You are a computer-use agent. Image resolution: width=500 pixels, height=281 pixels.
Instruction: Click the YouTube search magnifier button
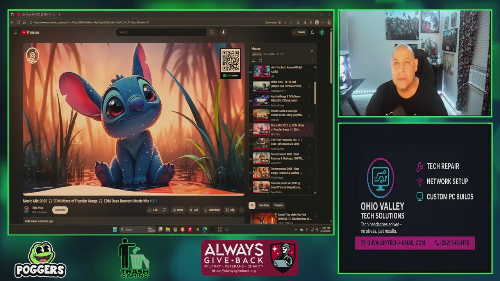tap(212, 32)
